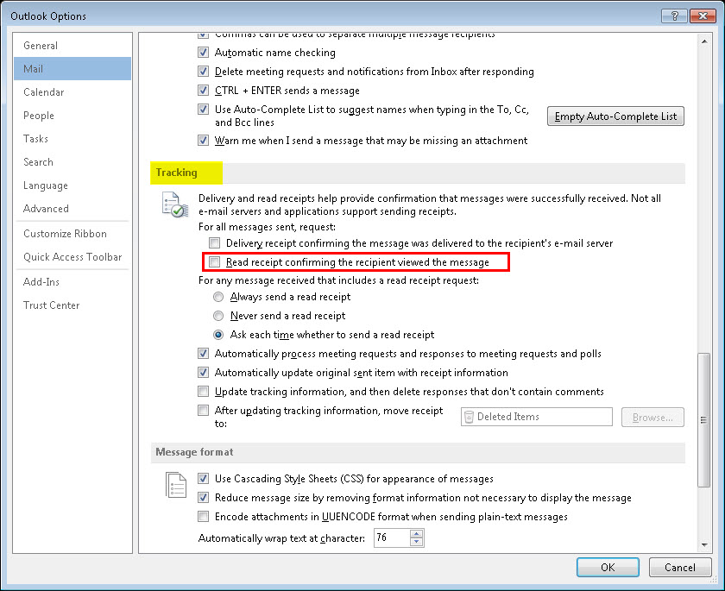
Task: Toggle missing attachment warning checkbox
Action: click(203, 140)
